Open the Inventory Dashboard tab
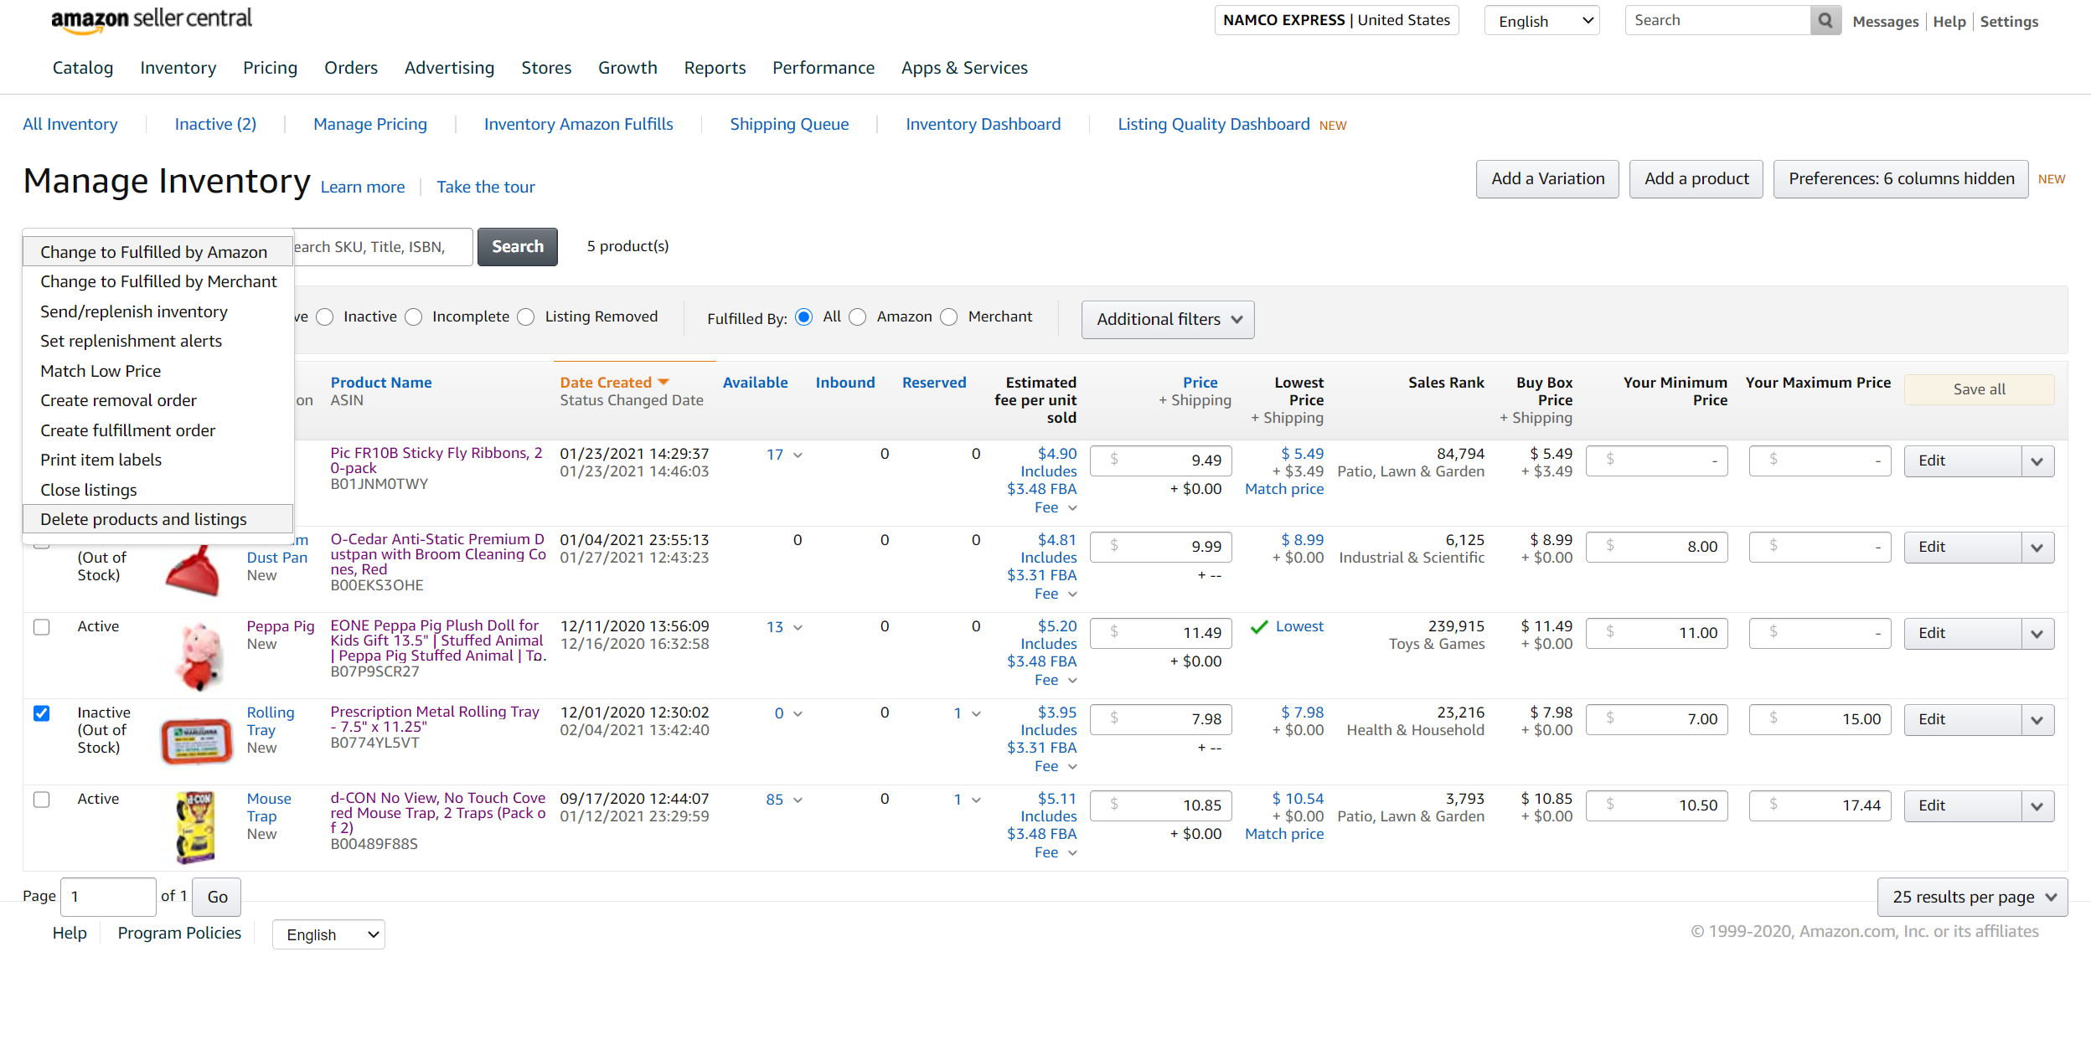2091x1060 pixels. 983,124
